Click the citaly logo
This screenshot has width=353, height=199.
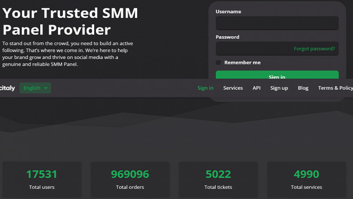pos(7,88)
